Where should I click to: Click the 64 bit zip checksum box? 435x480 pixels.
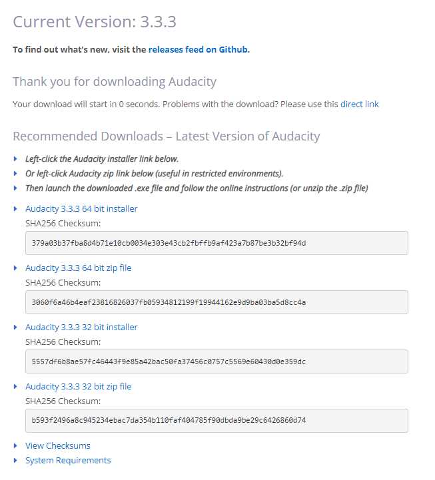tap(217, 302)
